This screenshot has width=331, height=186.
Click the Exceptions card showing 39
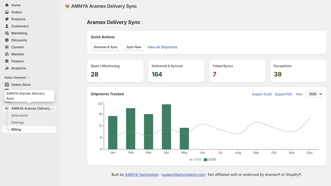click(298, 71)
